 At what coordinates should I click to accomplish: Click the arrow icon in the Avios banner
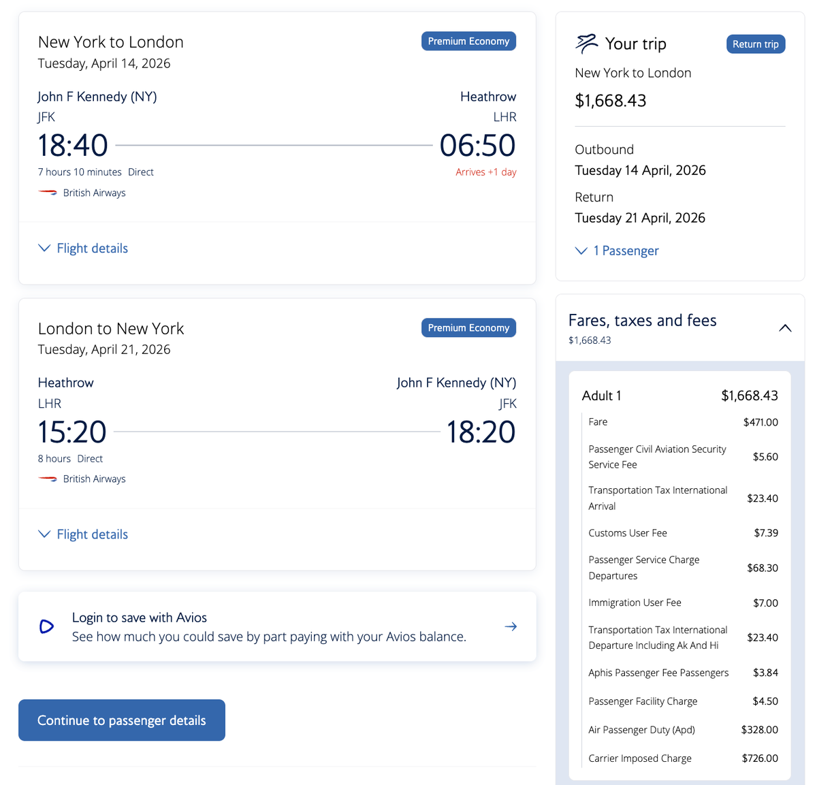pyautogui.click(x=511, y=626)
